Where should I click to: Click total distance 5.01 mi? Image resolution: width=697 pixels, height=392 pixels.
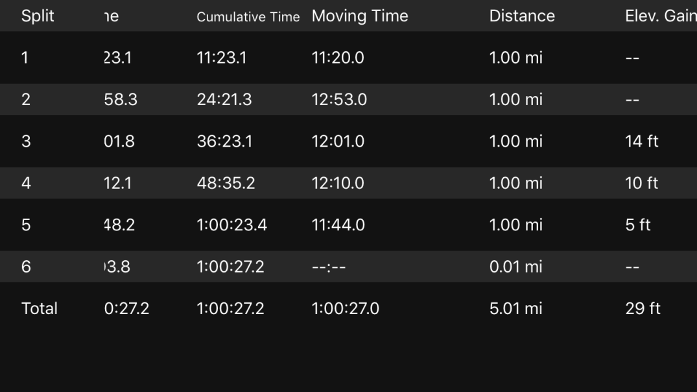click(x=515, y=308)
